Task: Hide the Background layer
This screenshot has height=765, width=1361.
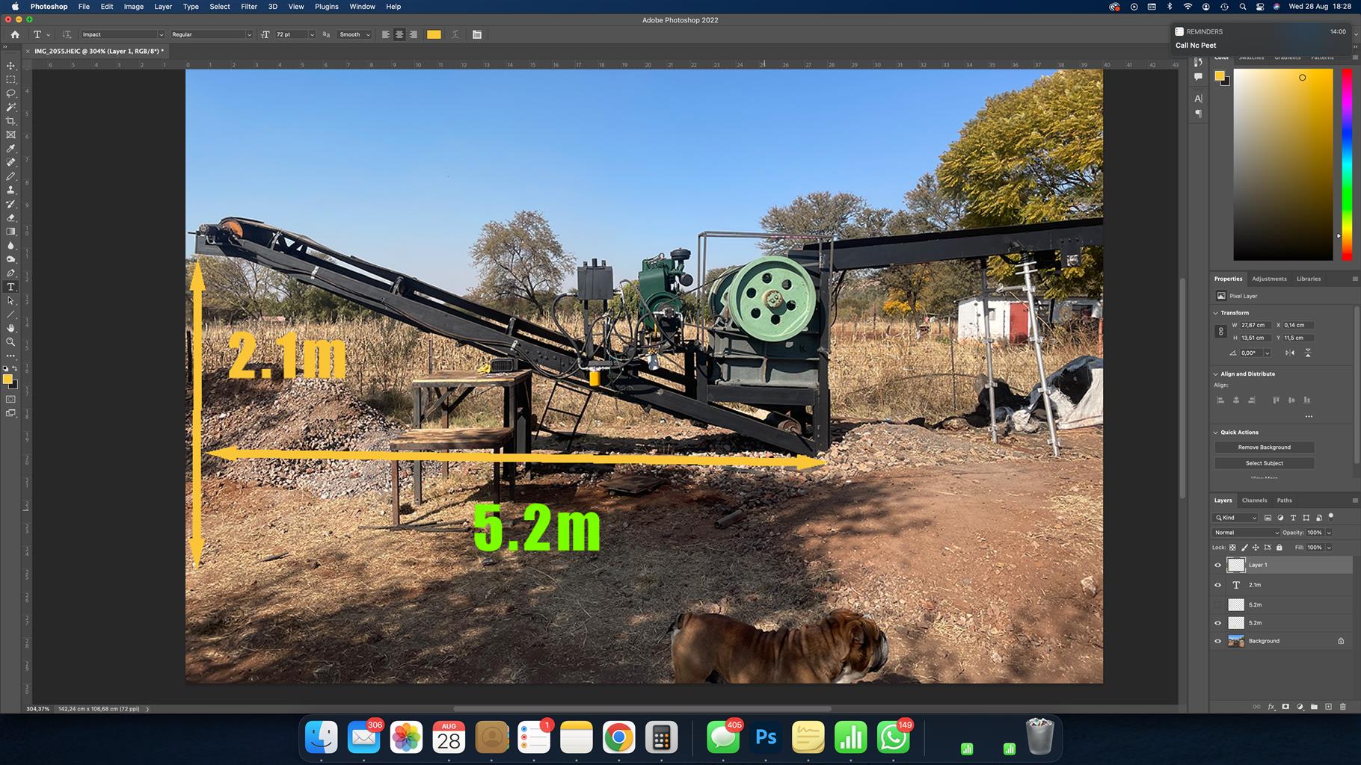Action: pos(1217,641)
